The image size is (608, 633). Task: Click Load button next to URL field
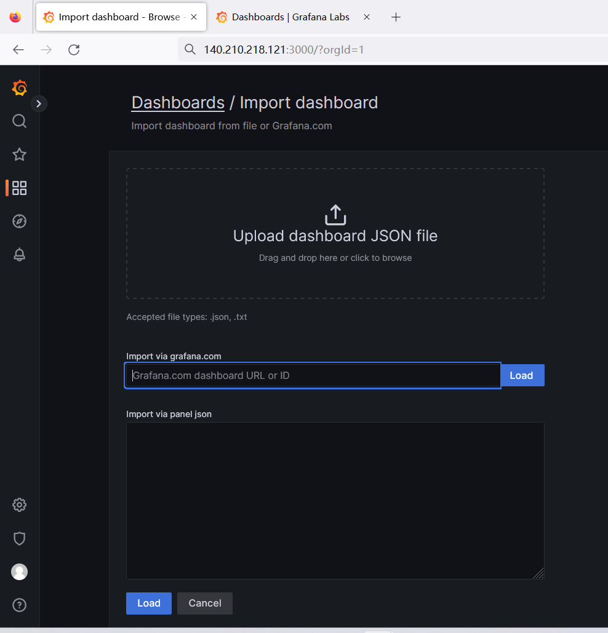(522, 375)
